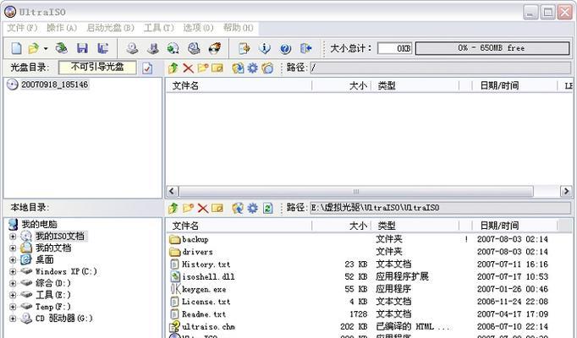Click the New file toolbar icon
The width and height of the screenshot is (577, 338).
pyautogui.click(x=16, y=48)
